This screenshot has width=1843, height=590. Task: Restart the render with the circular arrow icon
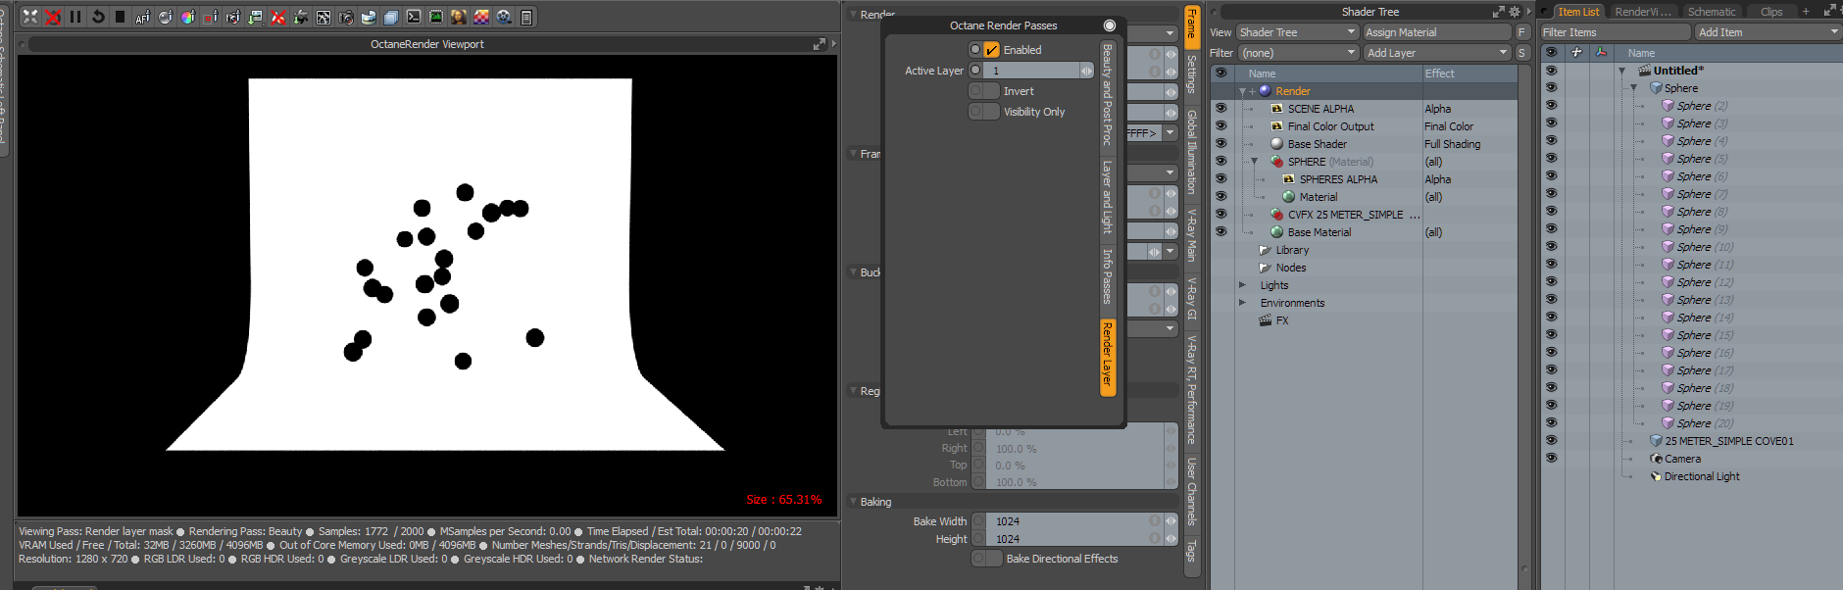pos(98,17)
